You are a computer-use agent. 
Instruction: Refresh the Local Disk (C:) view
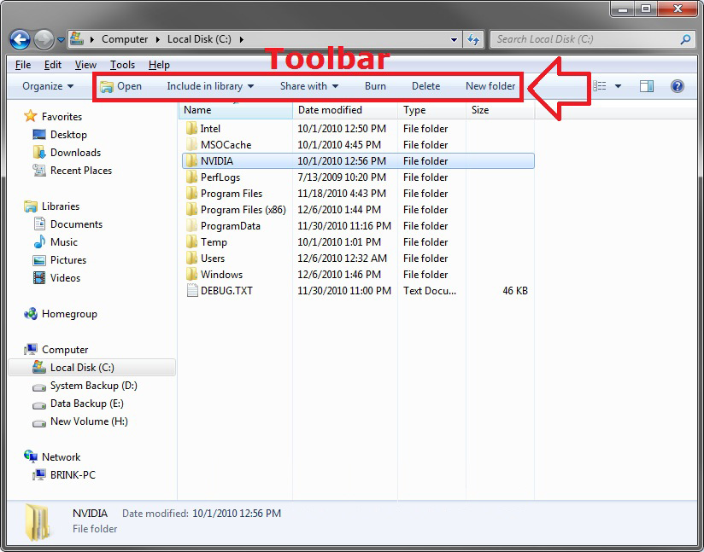(x=475, y=39)
